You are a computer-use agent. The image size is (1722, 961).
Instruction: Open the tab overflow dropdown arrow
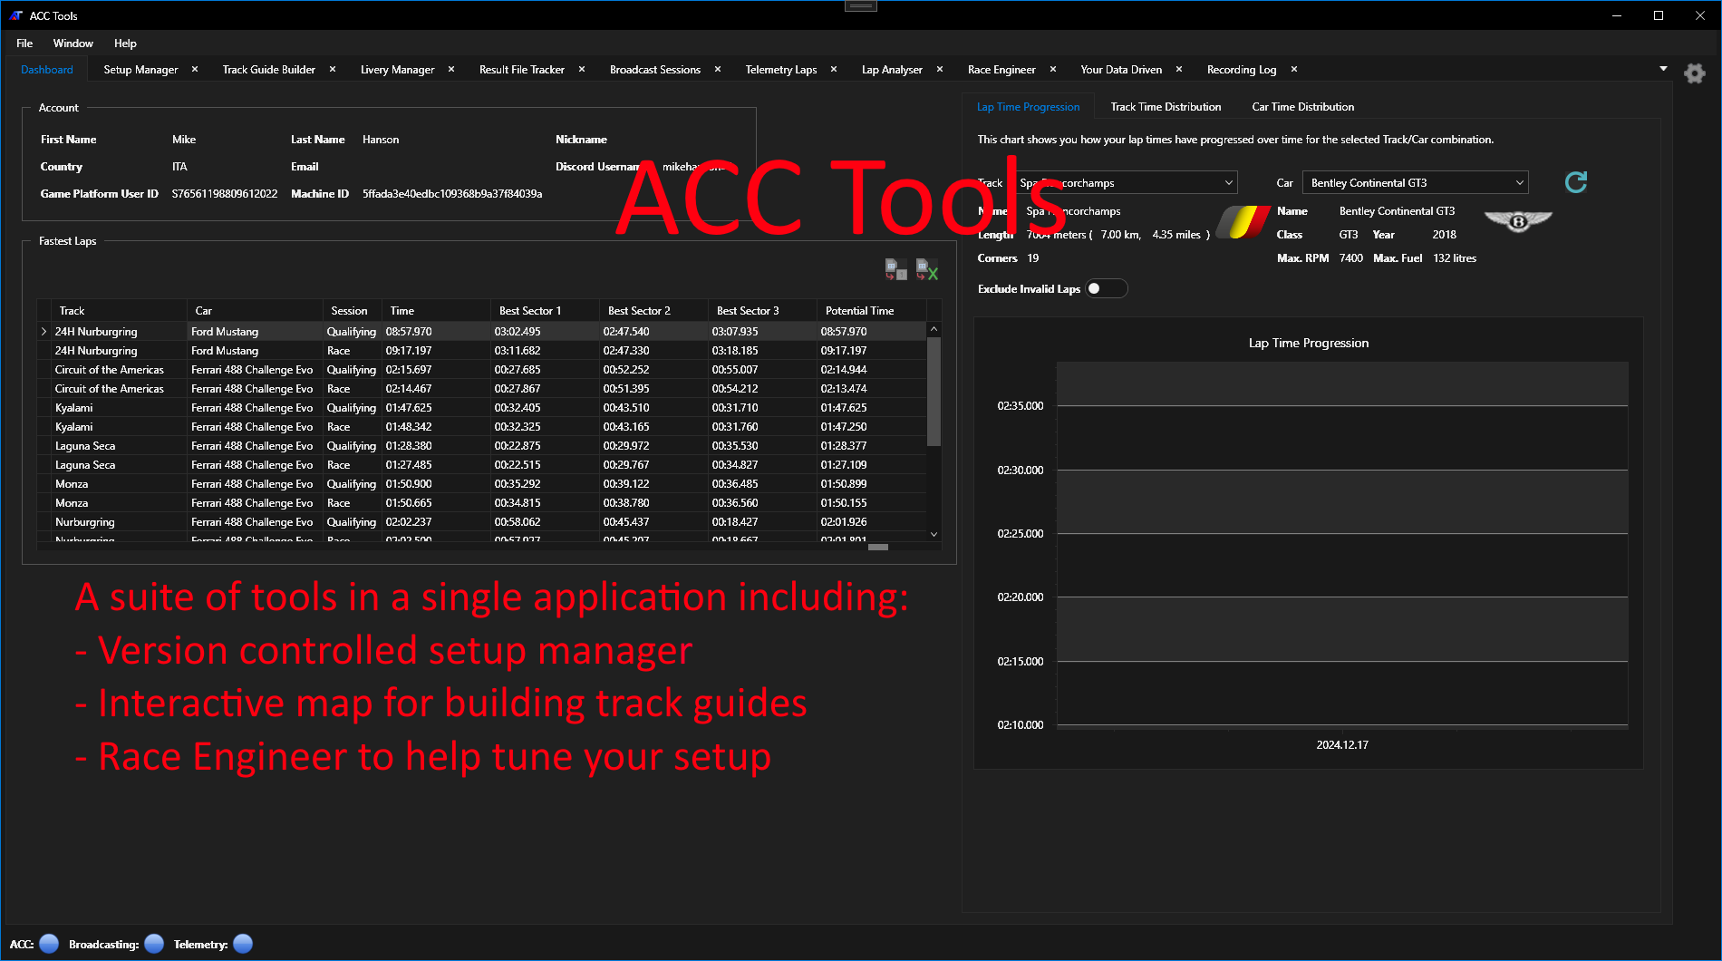pos(1663,69)
